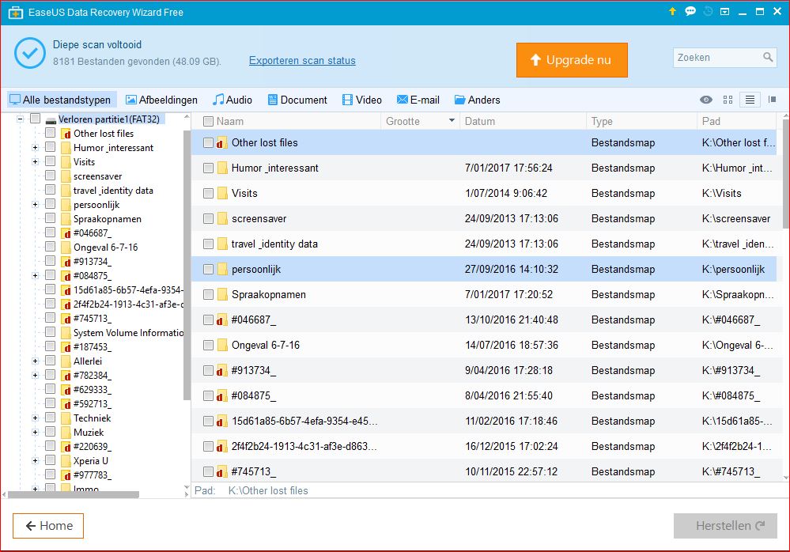Select all files via Naam header checkbox
The image size is (790, 552).
pyautogui.click(x=208, y=122)
